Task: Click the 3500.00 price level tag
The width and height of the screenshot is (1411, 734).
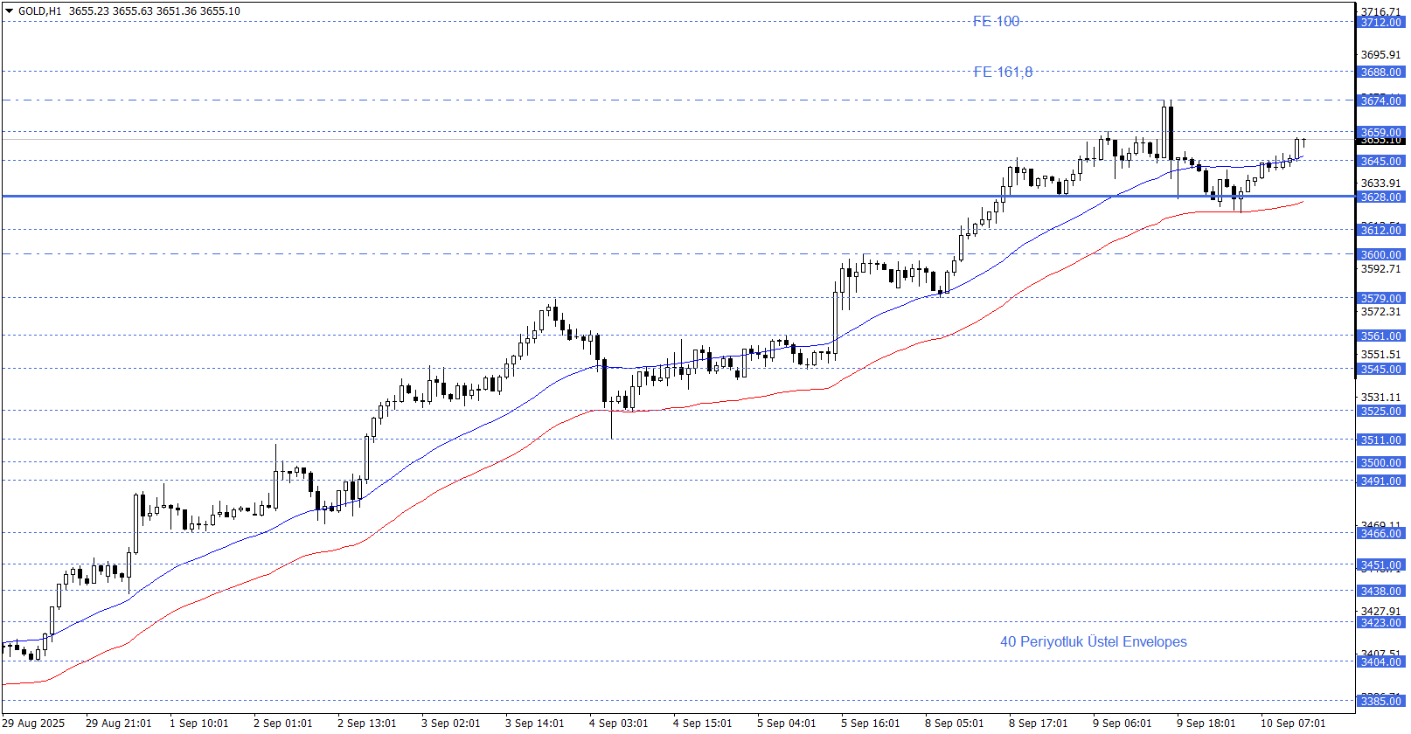Action: [x=1381, y=463]
